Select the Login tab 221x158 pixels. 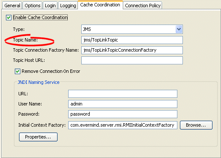pos(50,6)
